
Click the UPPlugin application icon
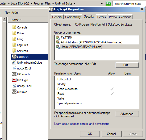[14, 80]
